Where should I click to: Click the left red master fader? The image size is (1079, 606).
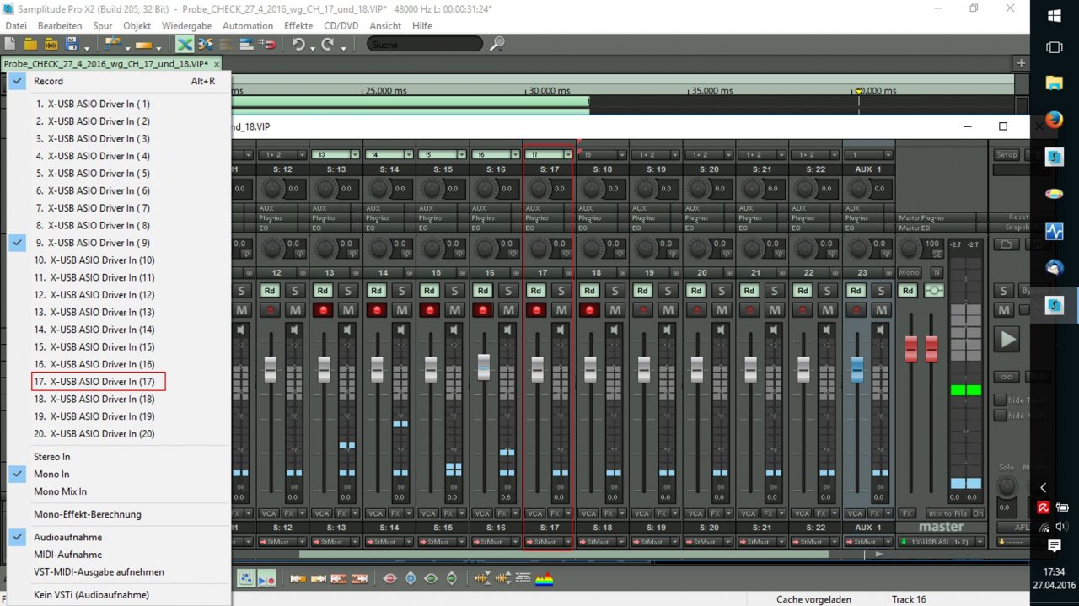[x=910, y=349]
